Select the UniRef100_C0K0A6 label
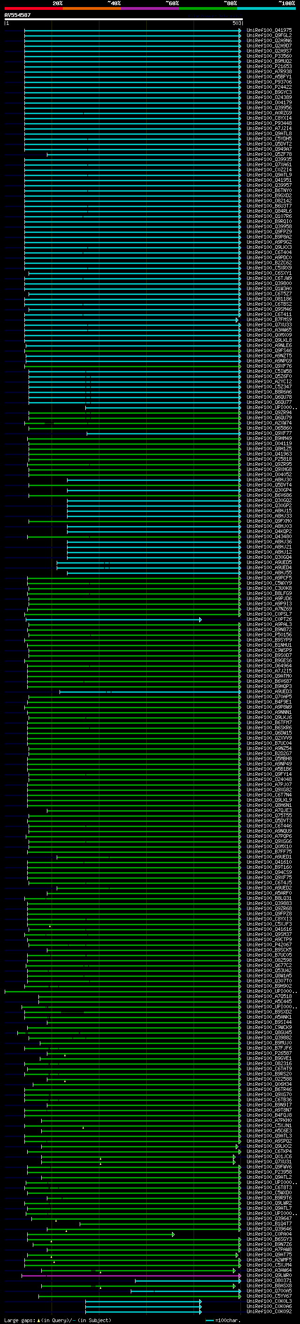This screenshot has width=300, height=1324. point(269,1306)
